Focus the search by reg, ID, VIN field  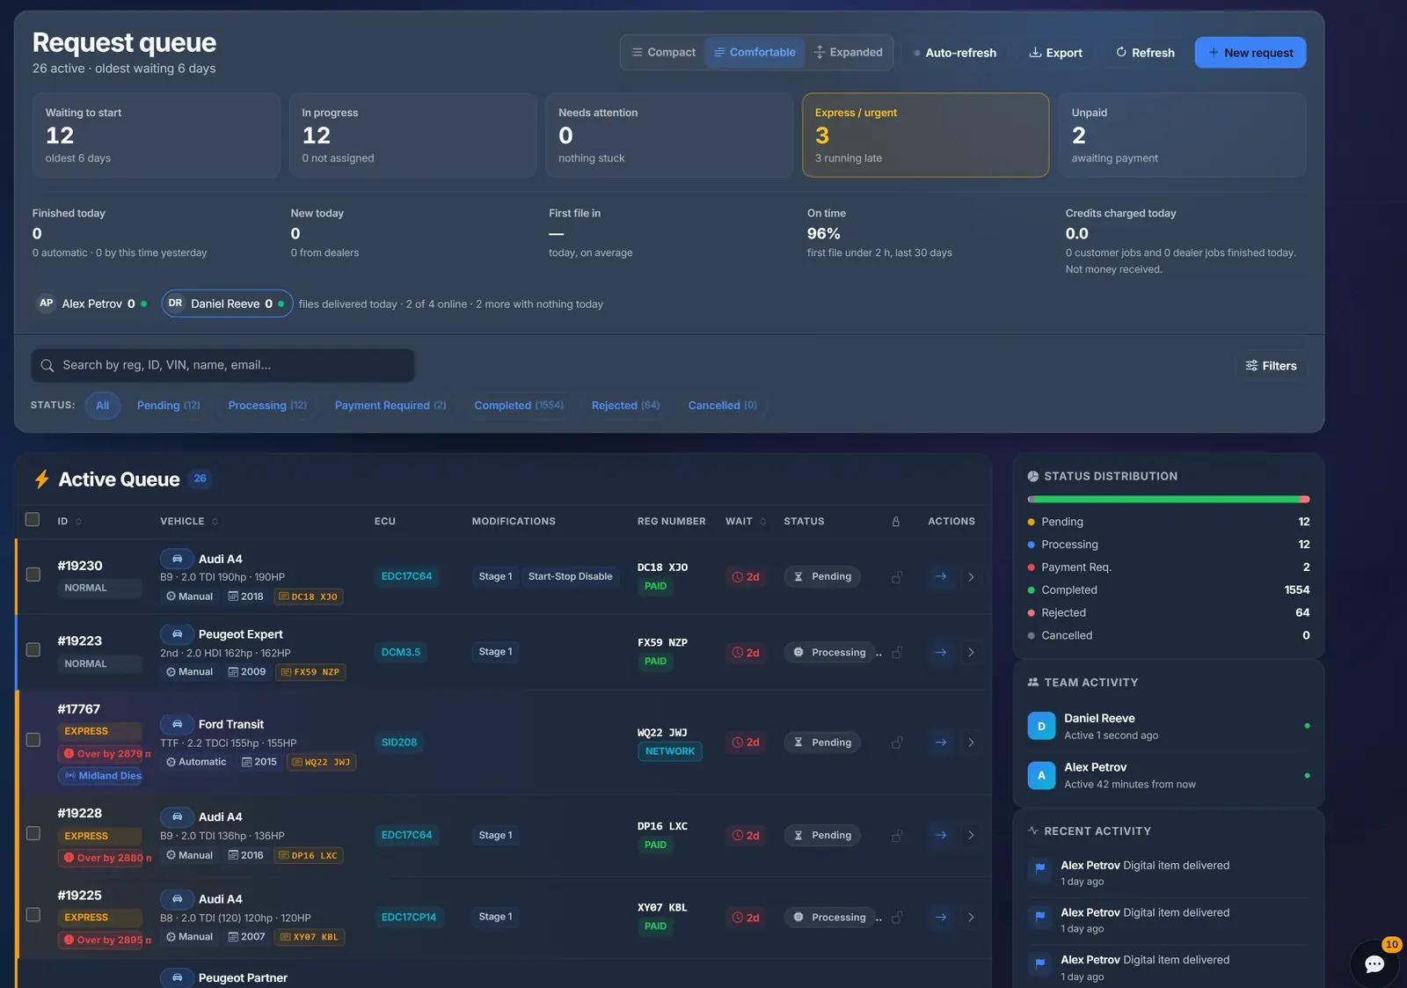coord(222,365)
